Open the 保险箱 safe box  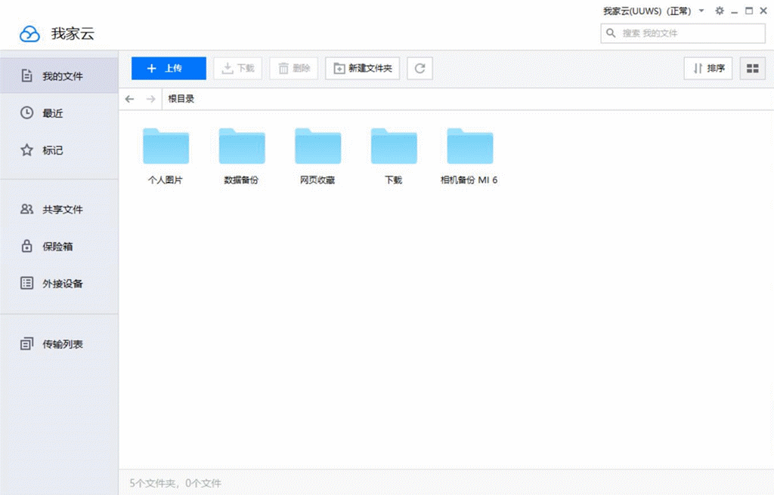[x=59, y=246]
